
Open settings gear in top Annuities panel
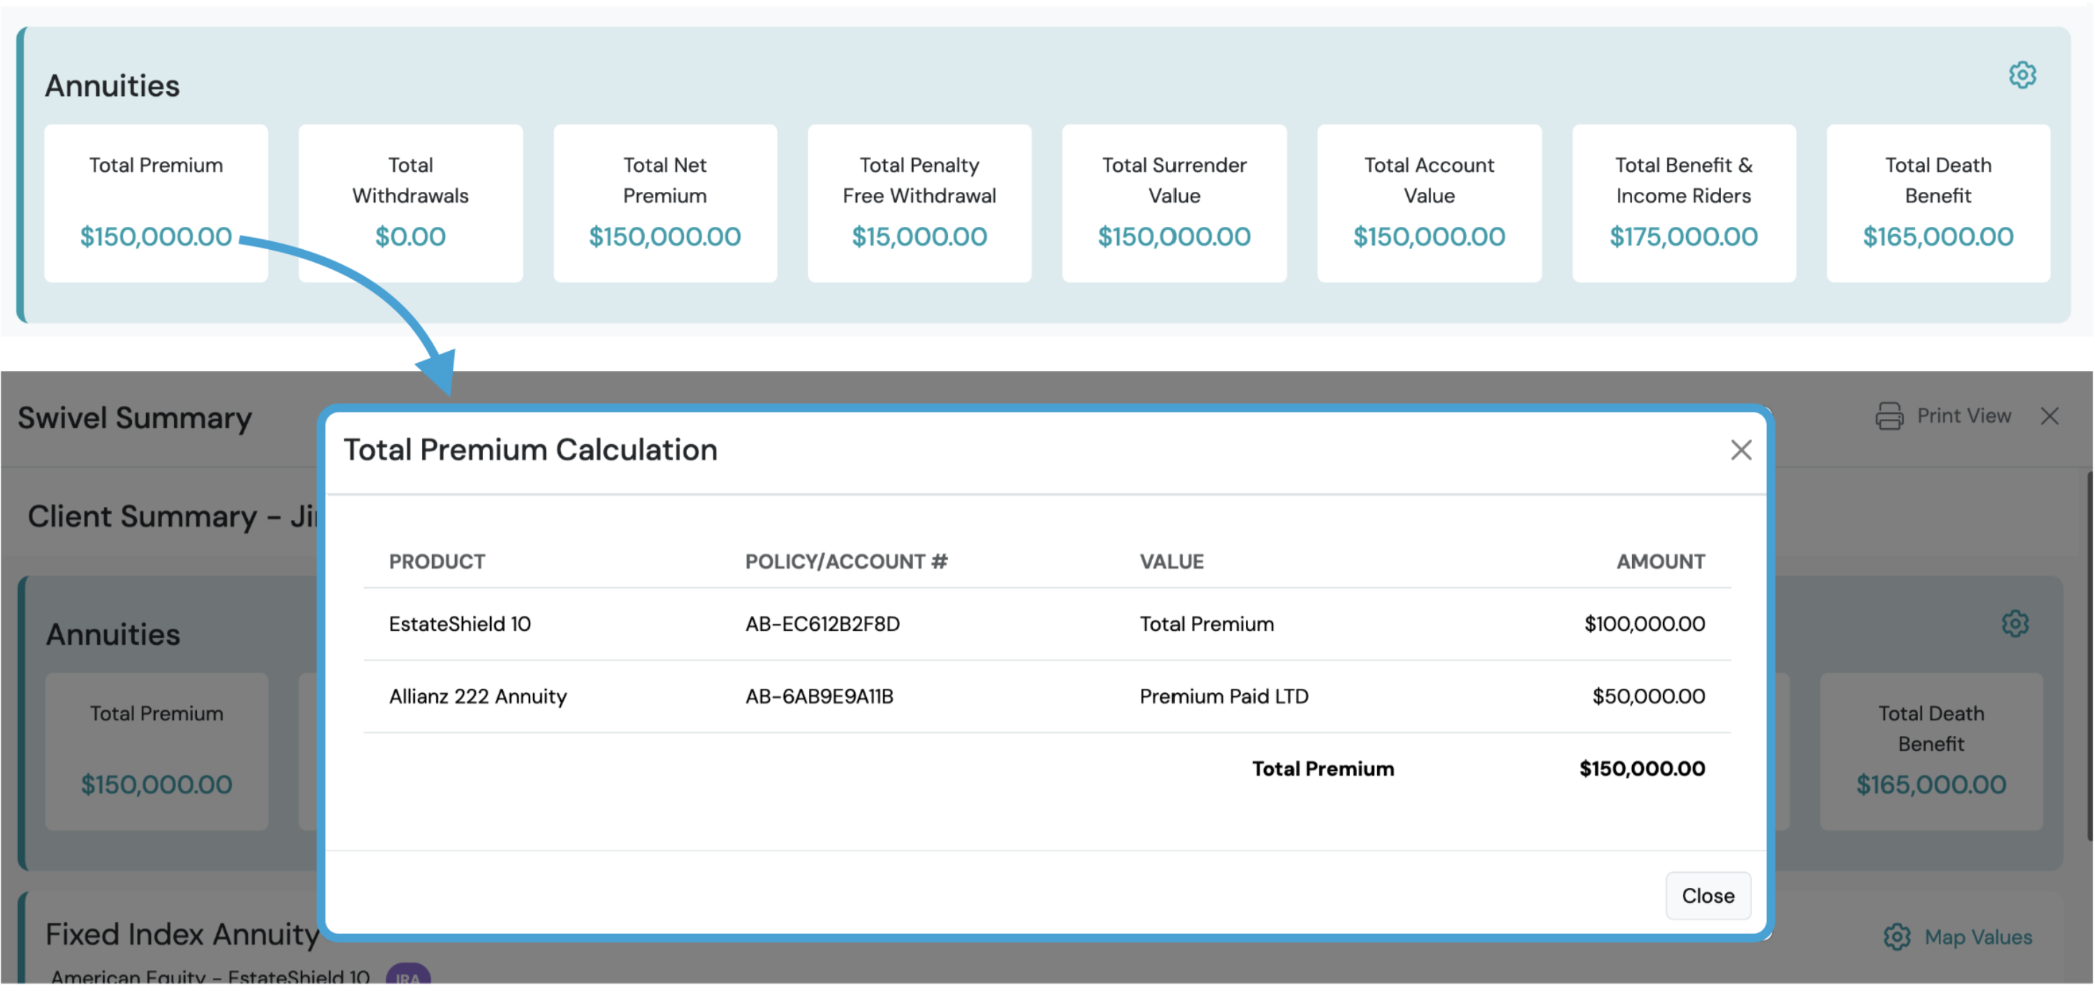(x=2022, y=74)
